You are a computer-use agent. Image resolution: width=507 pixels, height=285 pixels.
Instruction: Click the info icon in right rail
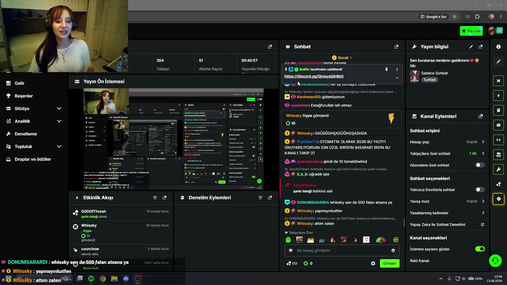498,47
